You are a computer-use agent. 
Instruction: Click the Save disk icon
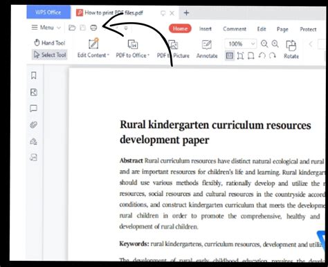(82, 28)
